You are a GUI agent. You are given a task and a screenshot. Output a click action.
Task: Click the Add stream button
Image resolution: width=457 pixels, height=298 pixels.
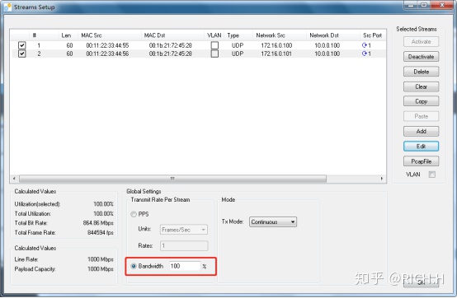coord(421,131)
